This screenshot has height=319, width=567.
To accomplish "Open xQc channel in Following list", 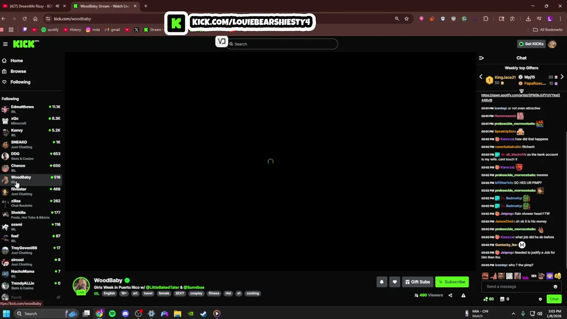I will (31, 121).
